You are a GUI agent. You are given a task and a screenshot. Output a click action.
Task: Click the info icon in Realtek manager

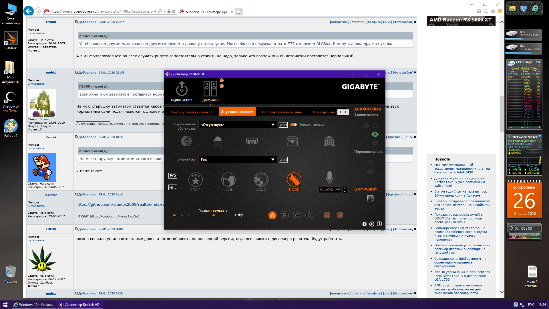[379, 224]
